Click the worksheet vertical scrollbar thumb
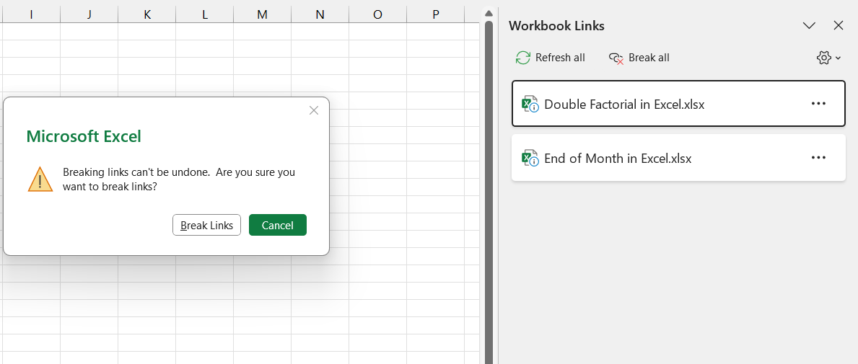The height and width of the screenshot is (364, 858). [x=489, y=191]
